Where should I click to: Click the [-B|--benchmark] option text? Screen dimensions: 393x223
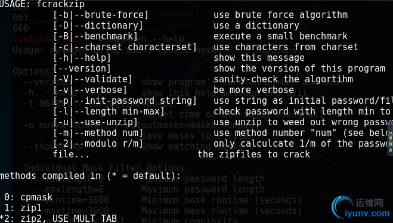pyautogui.click(x=95, y=36)
